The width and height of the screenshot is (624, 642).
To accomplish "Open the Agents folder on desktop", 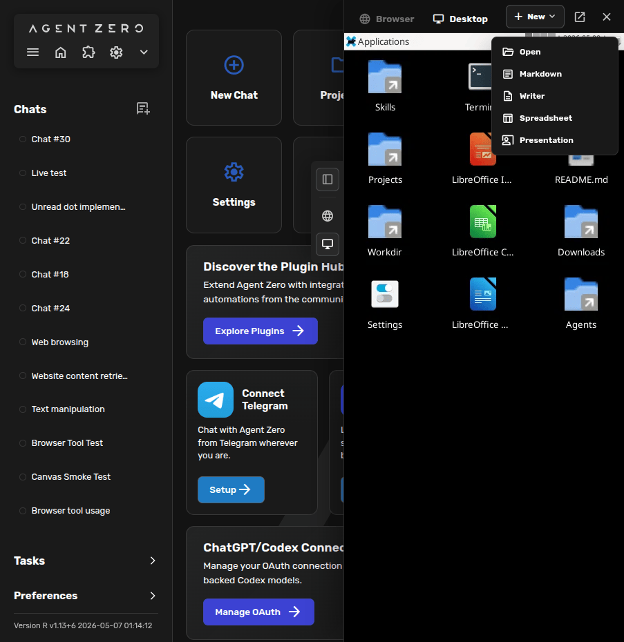I will coord(581,294).
